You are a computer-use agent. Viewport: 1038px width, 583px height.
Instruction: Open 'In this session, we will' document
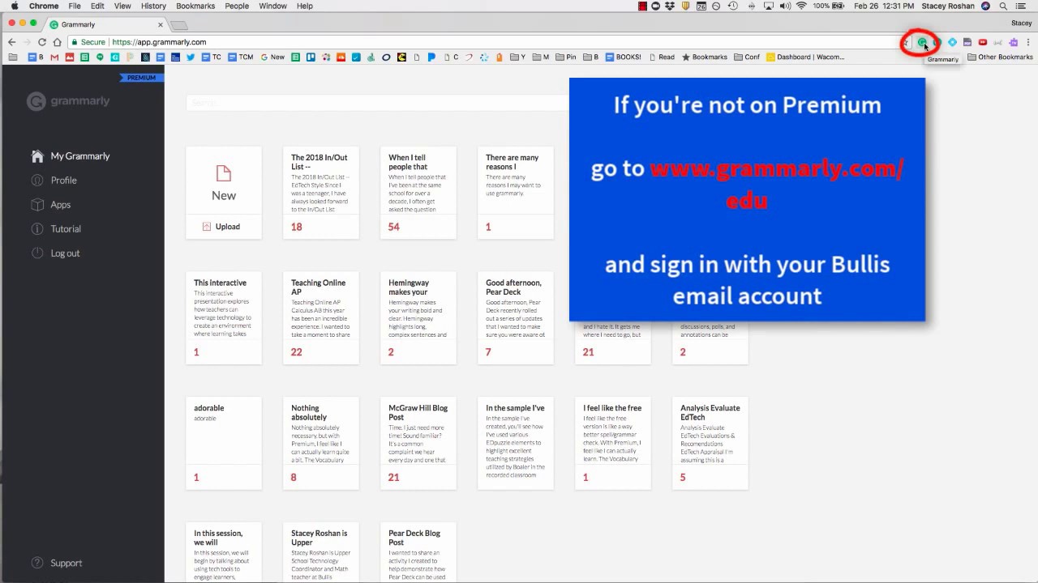click(x=224, y=553)
